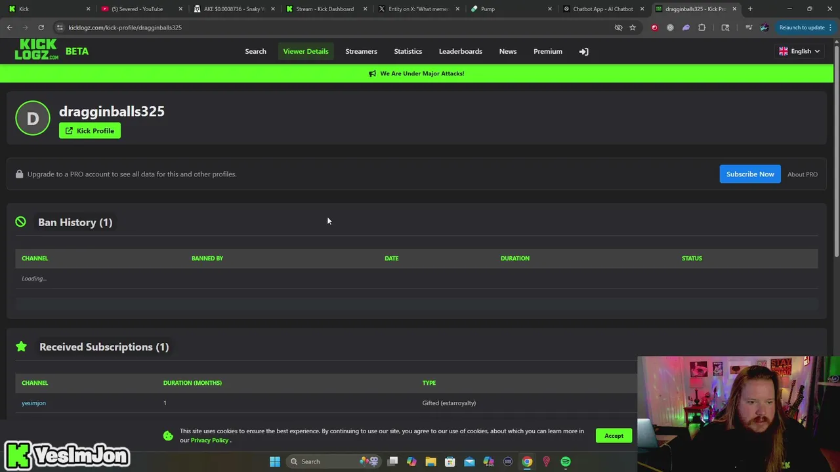Accept the cookie notice

(x=614, y=435)
